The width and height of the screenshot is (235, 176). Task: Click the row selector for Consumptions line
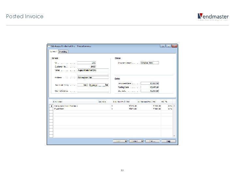tap(51, 106)
